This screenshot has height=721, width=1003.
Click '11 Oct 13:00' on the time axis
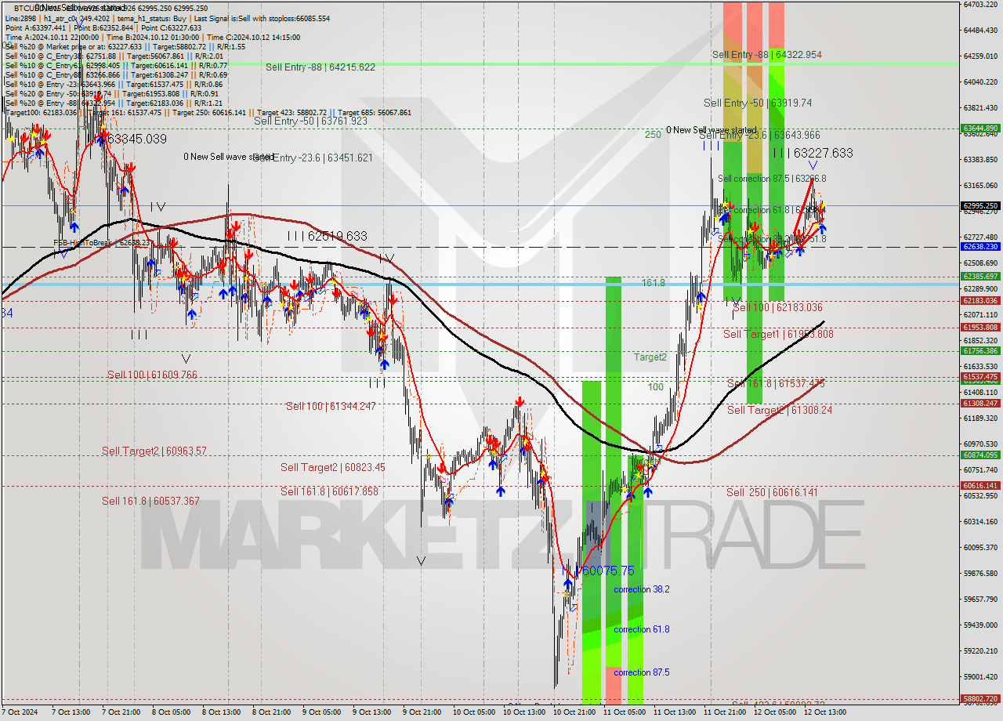(x=674, y=712)
